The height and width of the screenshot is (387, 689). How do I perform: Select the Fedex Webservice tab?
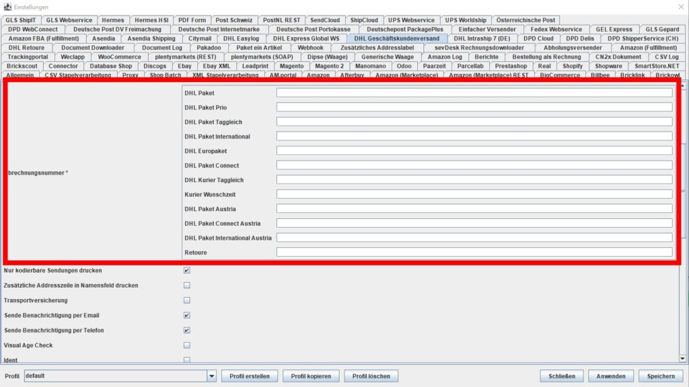556,30
